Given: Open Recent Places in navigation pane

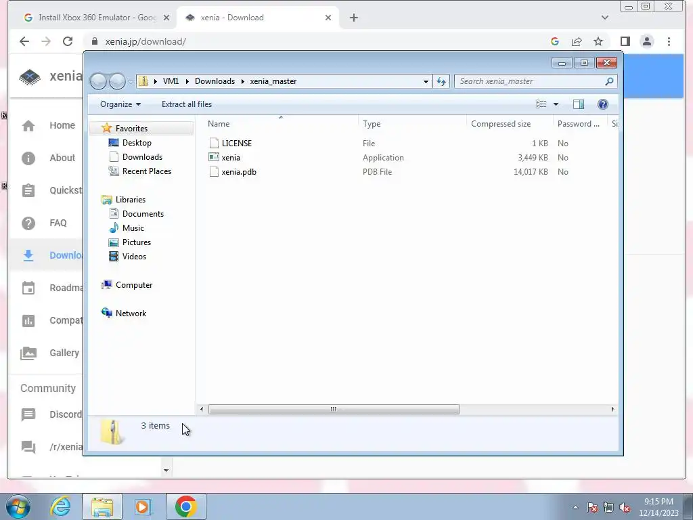Looking at the screenshot, I should [x=146, y=171].
